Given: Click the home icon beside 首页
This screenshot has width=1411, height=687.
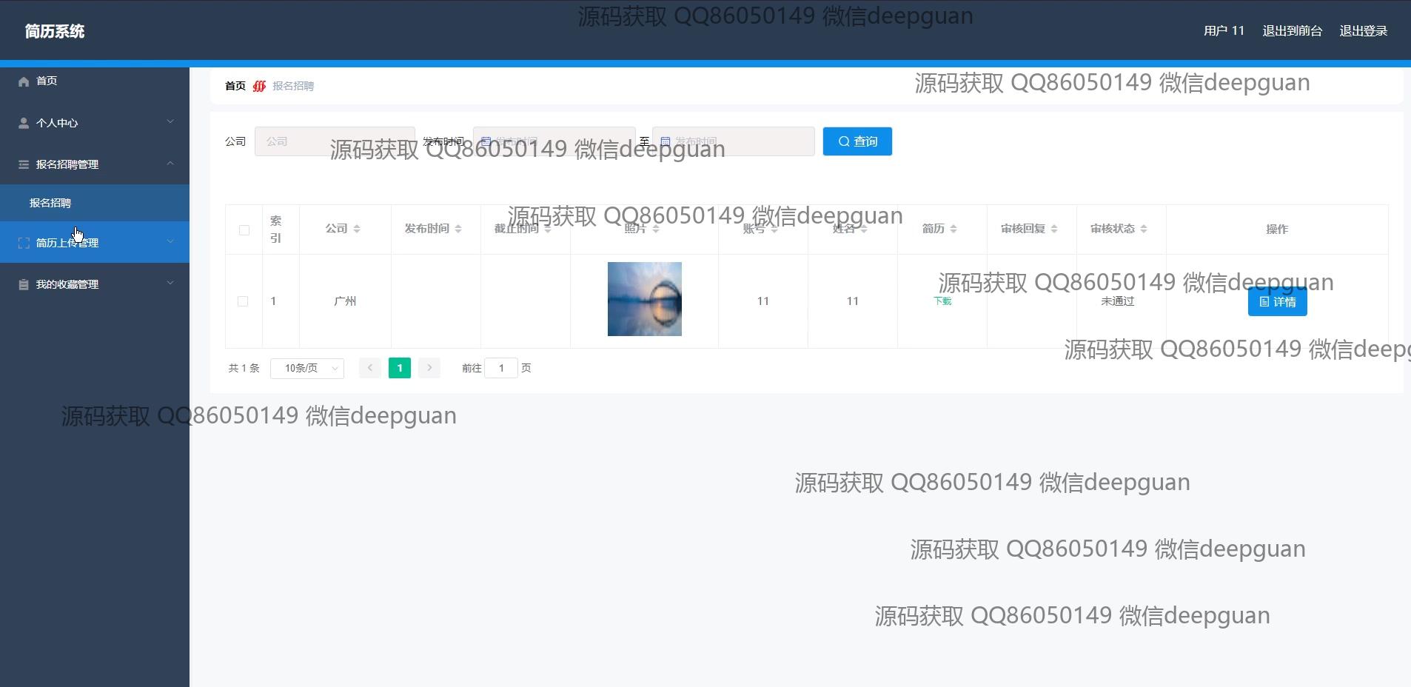Looking at the screenshot, I should coord(24,81).
